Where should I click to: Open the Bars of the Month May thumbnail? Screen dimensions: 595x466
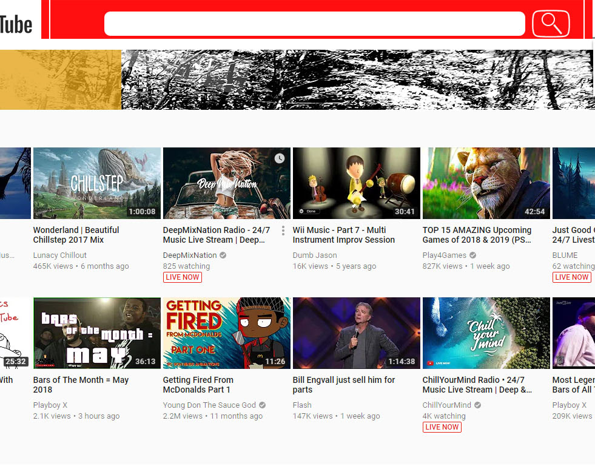point(97,333)
